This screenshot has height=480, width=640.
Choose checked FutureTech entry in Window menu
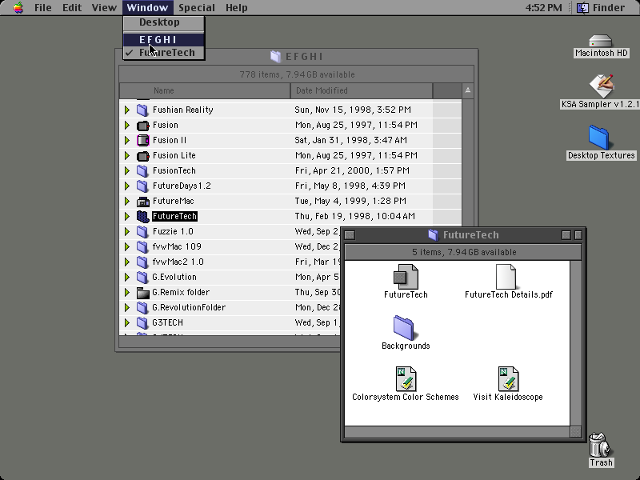(x=164, y=53)
